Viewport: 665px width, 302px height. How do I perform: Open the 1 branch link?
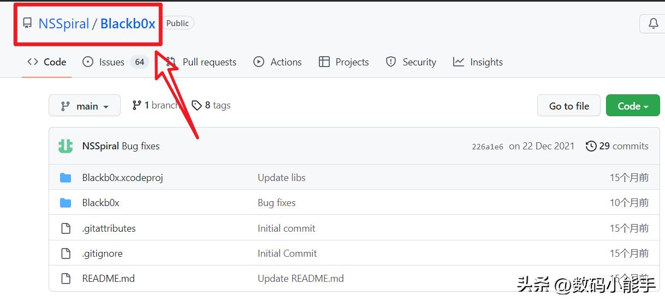tap(156, 105)
